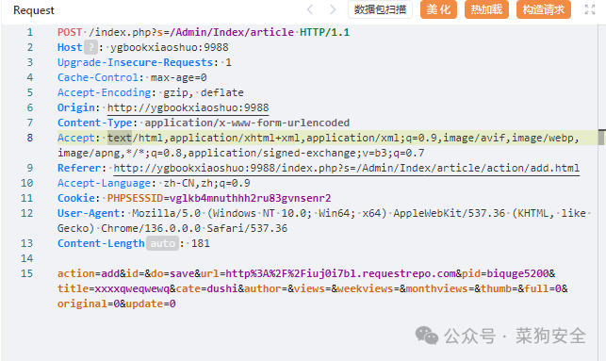Click the User-Agent header name

click(x=89, y=213)
